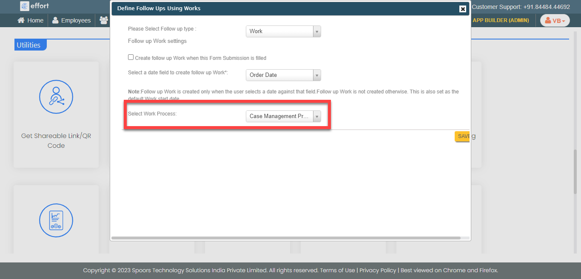Screen dimensions: 581x279
Task: Click the Get Shareable Link/QR Code icon
Action: tap(56, 97)
